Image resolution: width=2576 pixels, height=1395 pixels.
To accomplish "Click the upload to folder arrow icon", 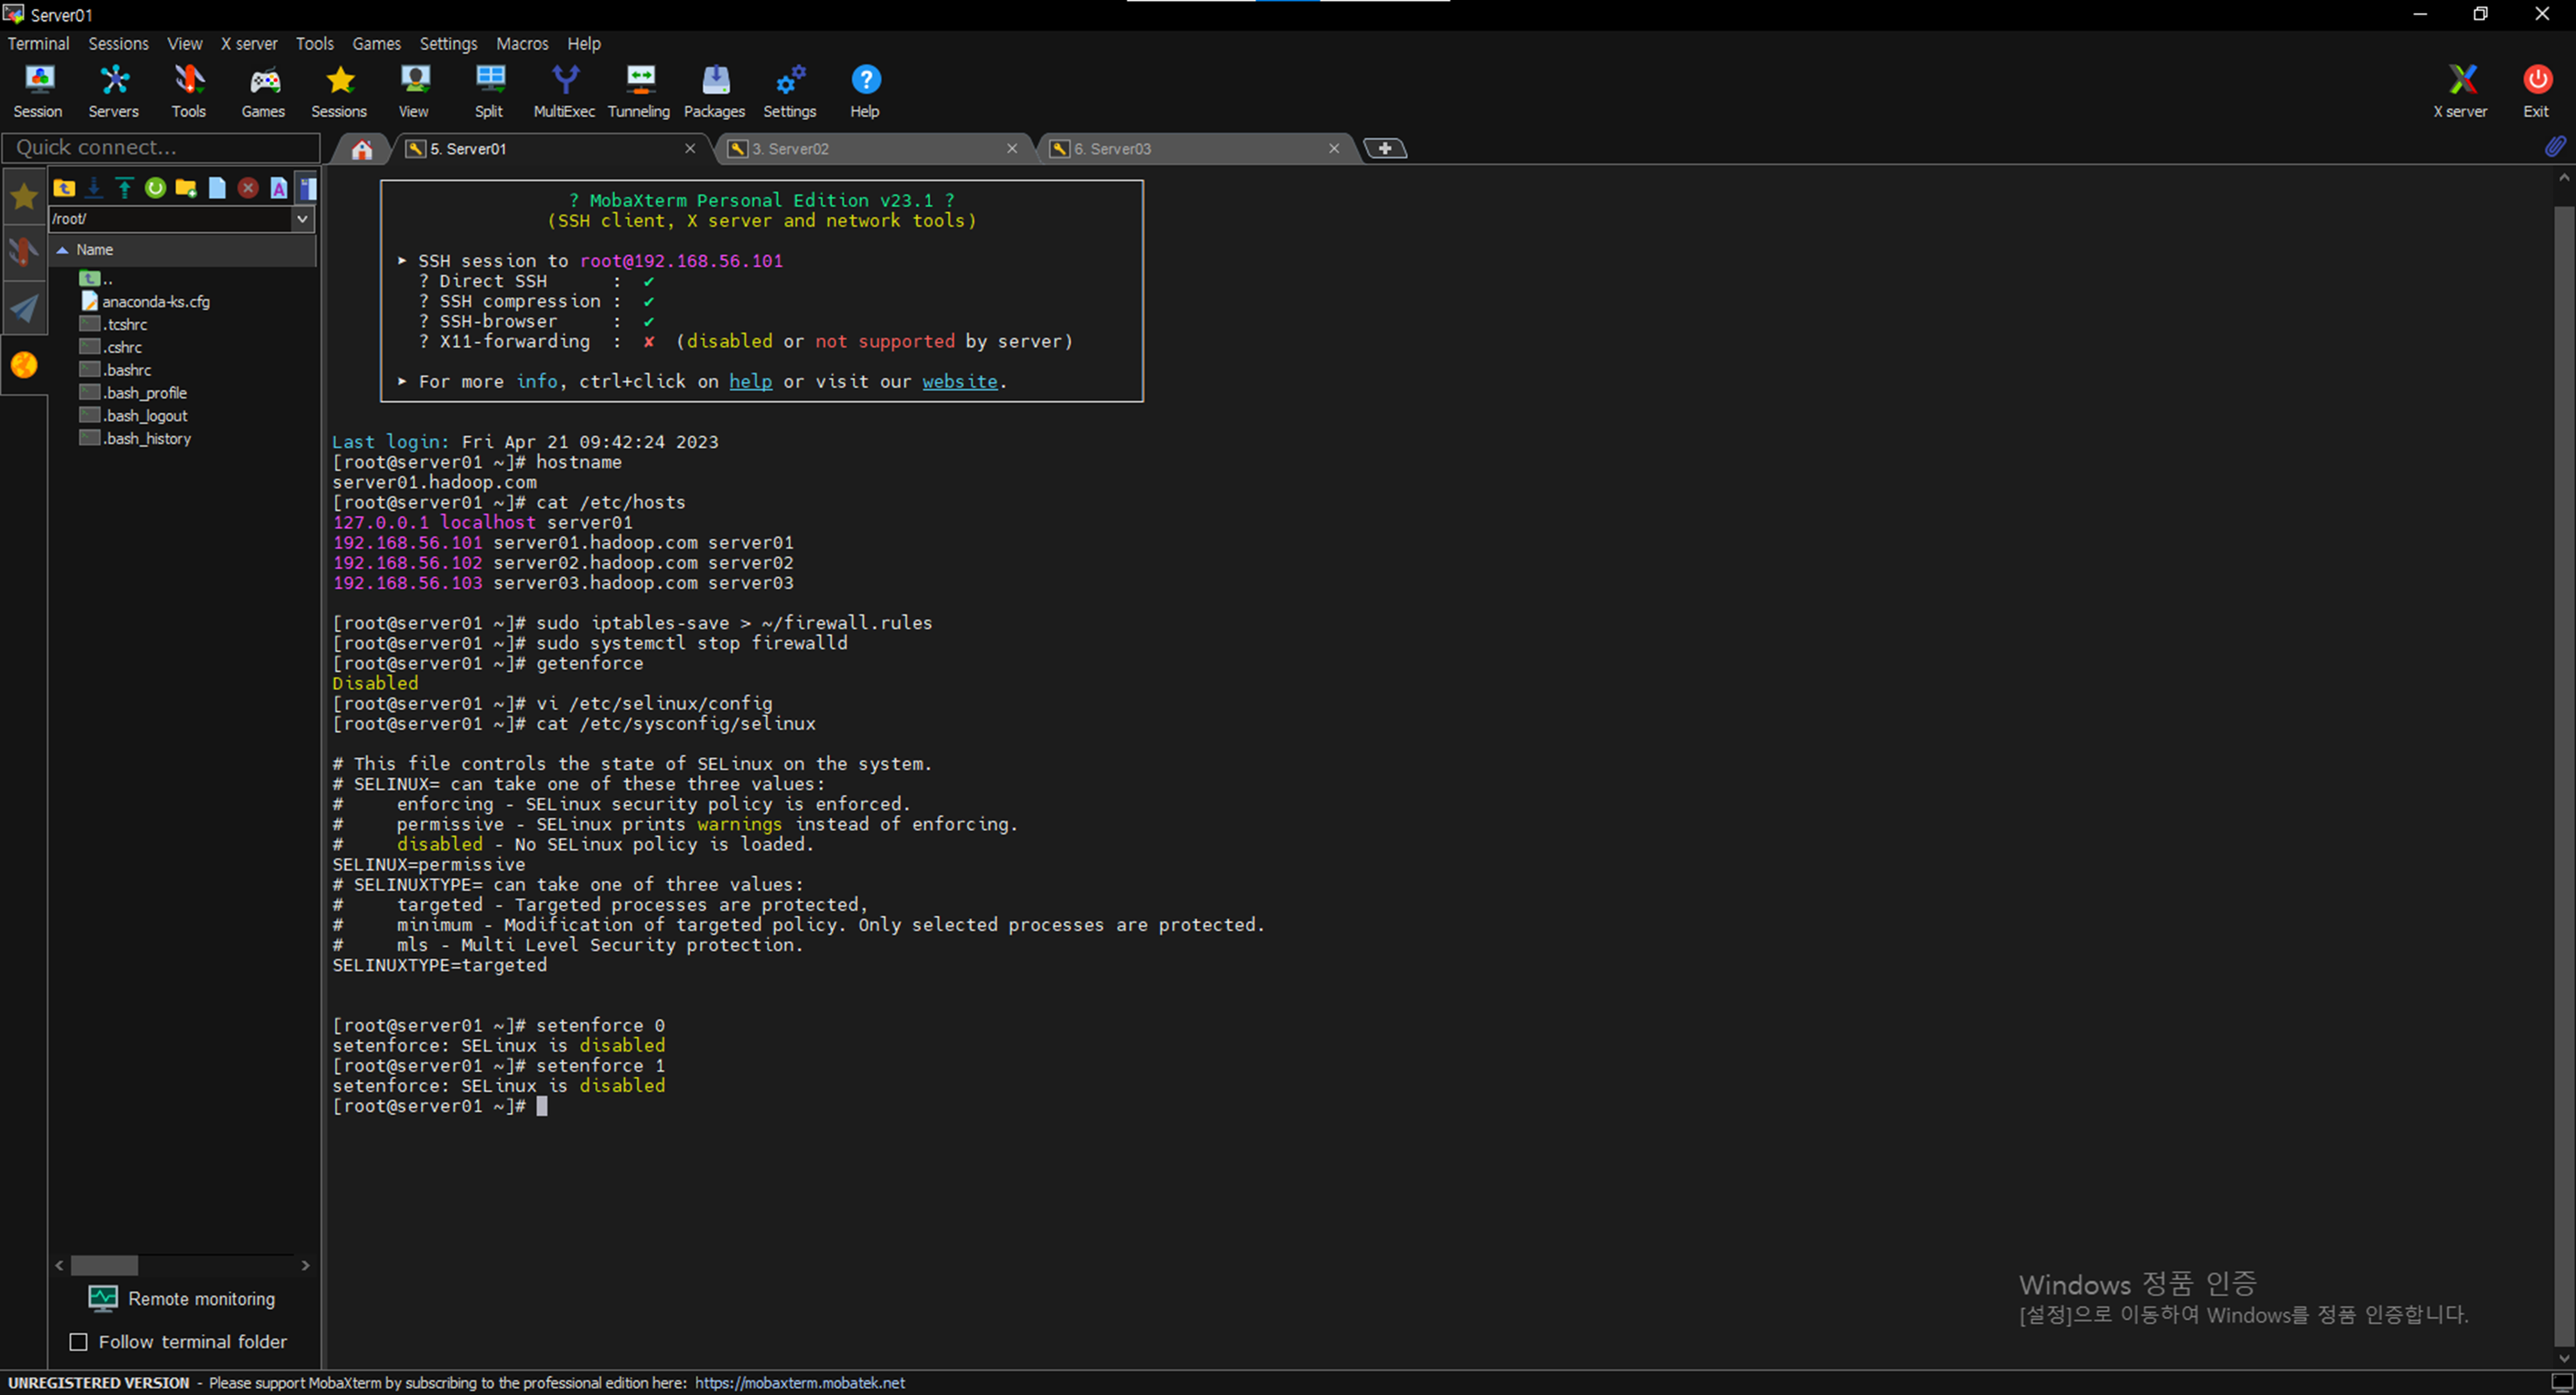I will click(x=124, y=188).
